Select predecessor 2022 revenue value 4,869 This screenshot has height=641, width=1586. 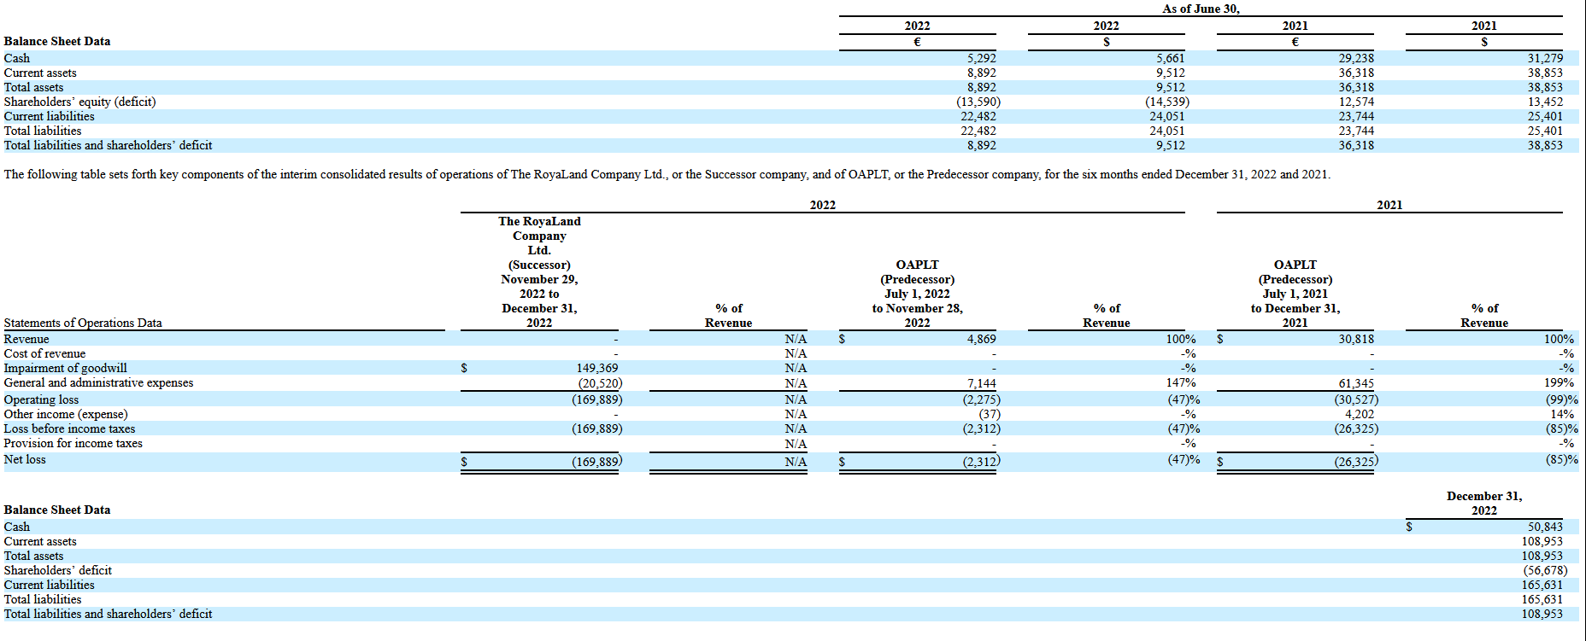click(981, 339)
